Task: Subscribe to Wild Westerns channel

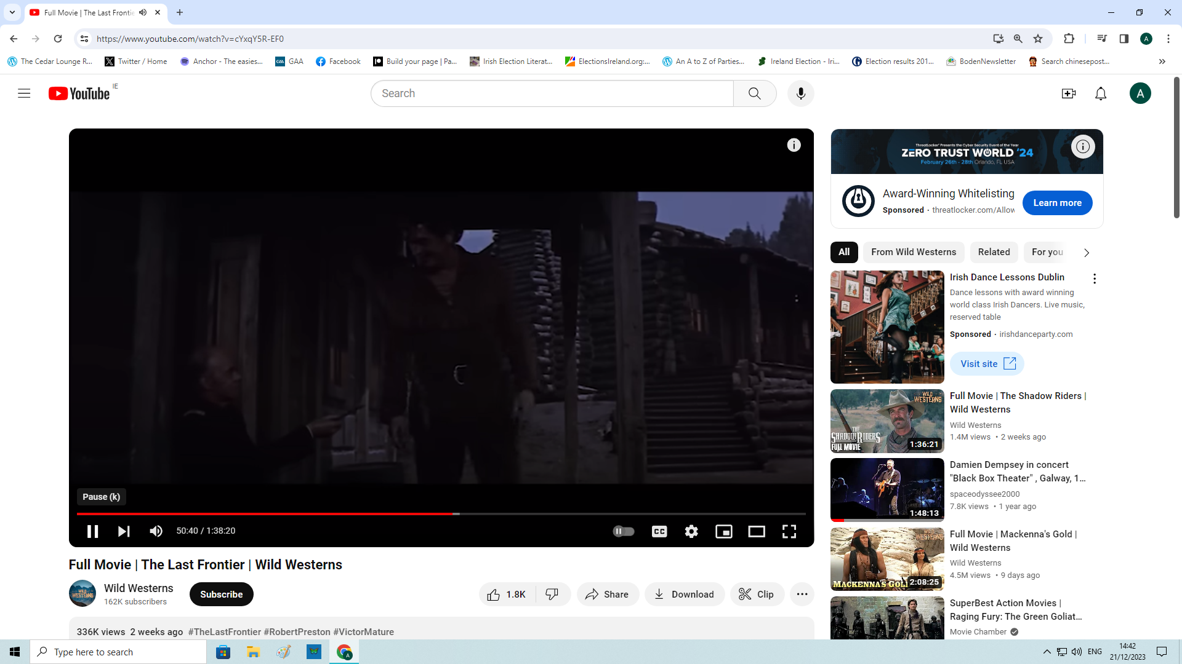Action: (221, 594)
